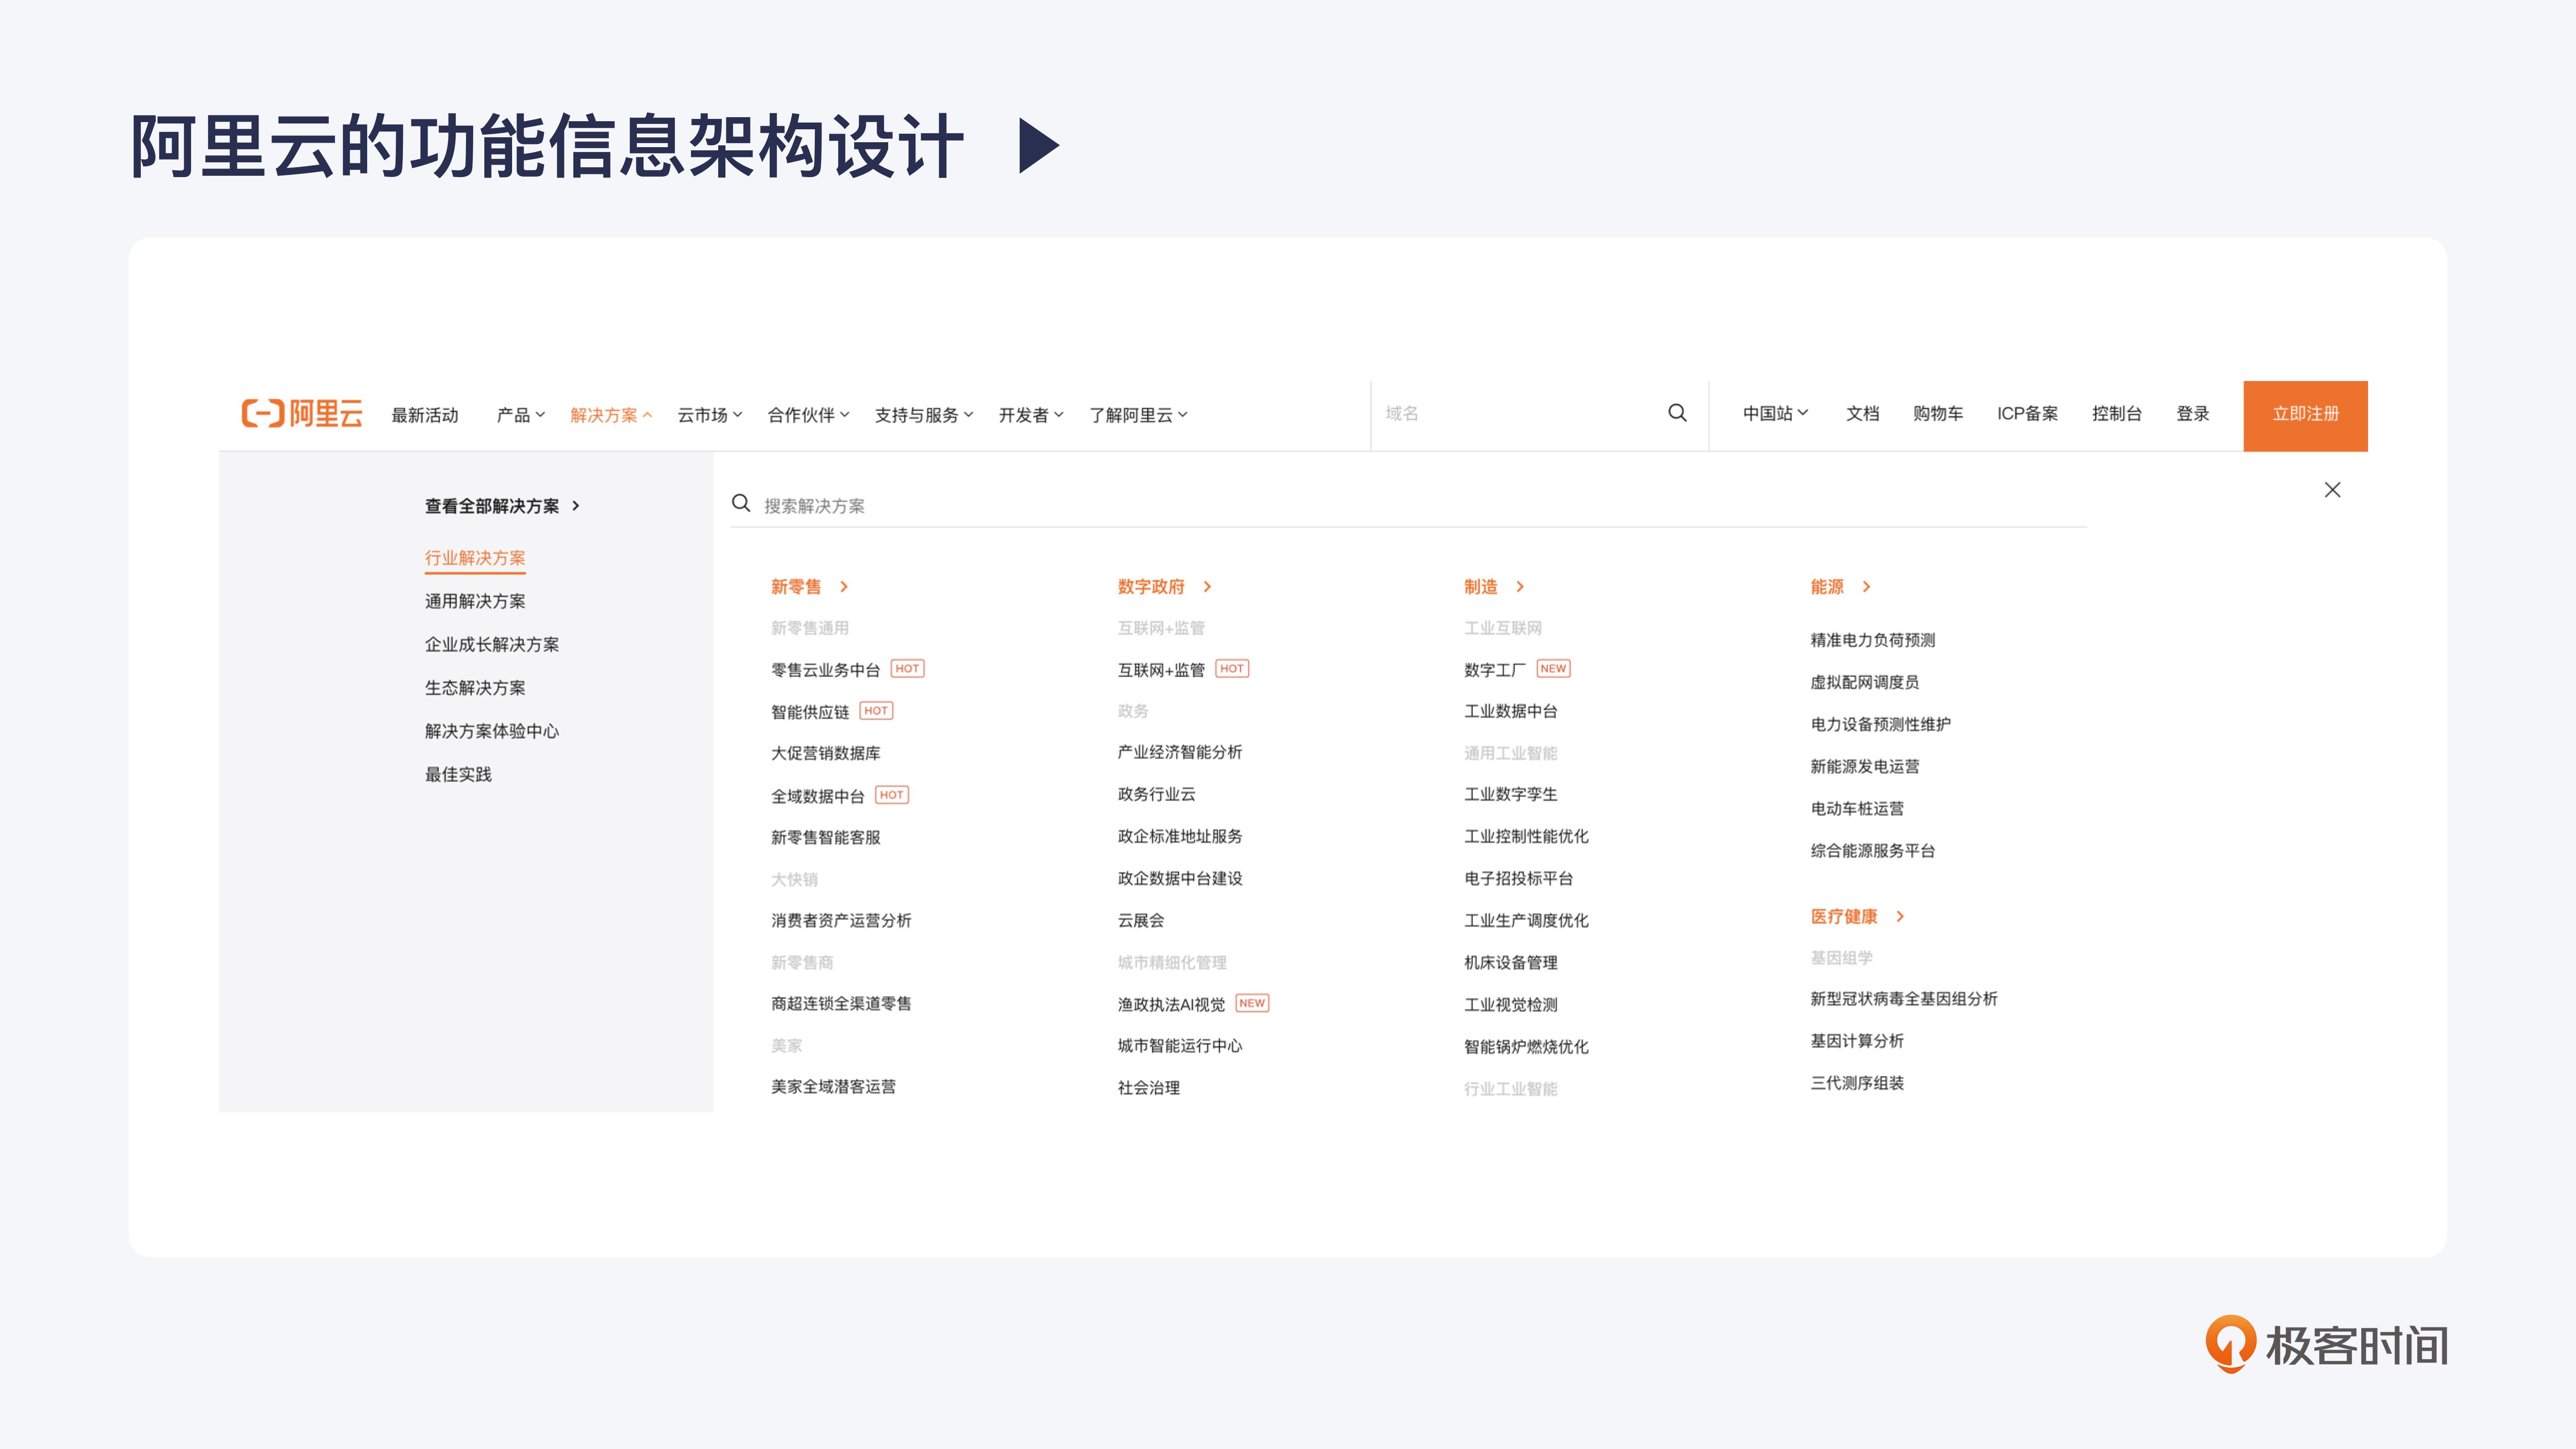Click the 阿里云 logo

point(302,413)
